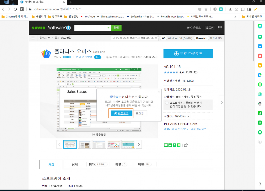Open the browser downloads arrow icon
The width and height of the screenshot is (265, 191).
(x=230, y=9)
